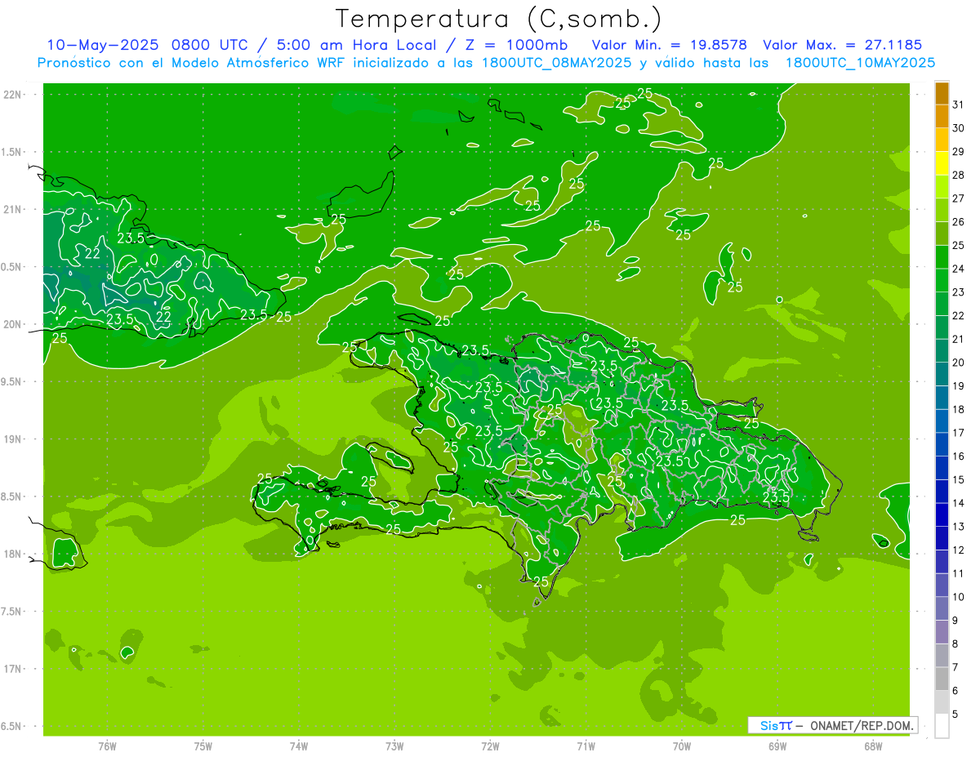The height and width of the screenshot is (757, 980).
Task: Pick the teal swatch for 20 degrees
Action: click(x=942, y=352)
